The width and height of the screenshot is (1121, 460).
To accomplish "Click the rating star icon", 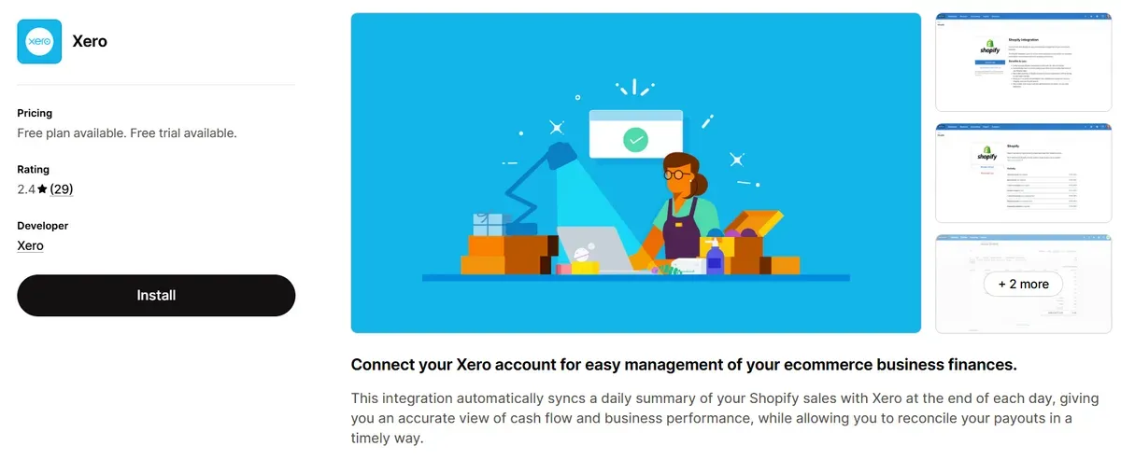I will [42, 189].
